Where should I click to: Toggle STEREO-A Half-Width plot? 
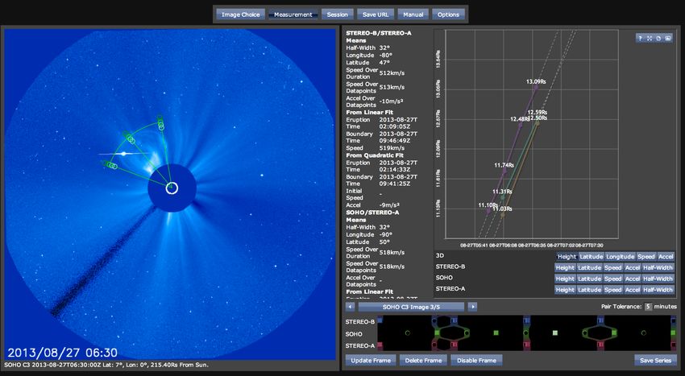[658, 290]
